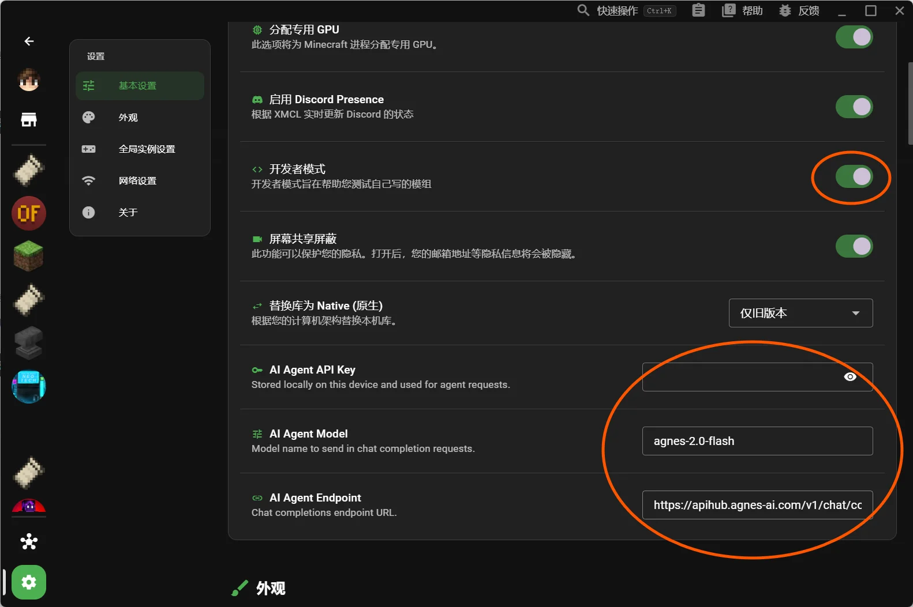
Task: Click the chip icon beside 分配专用 GPU
Action: (257, 29)
